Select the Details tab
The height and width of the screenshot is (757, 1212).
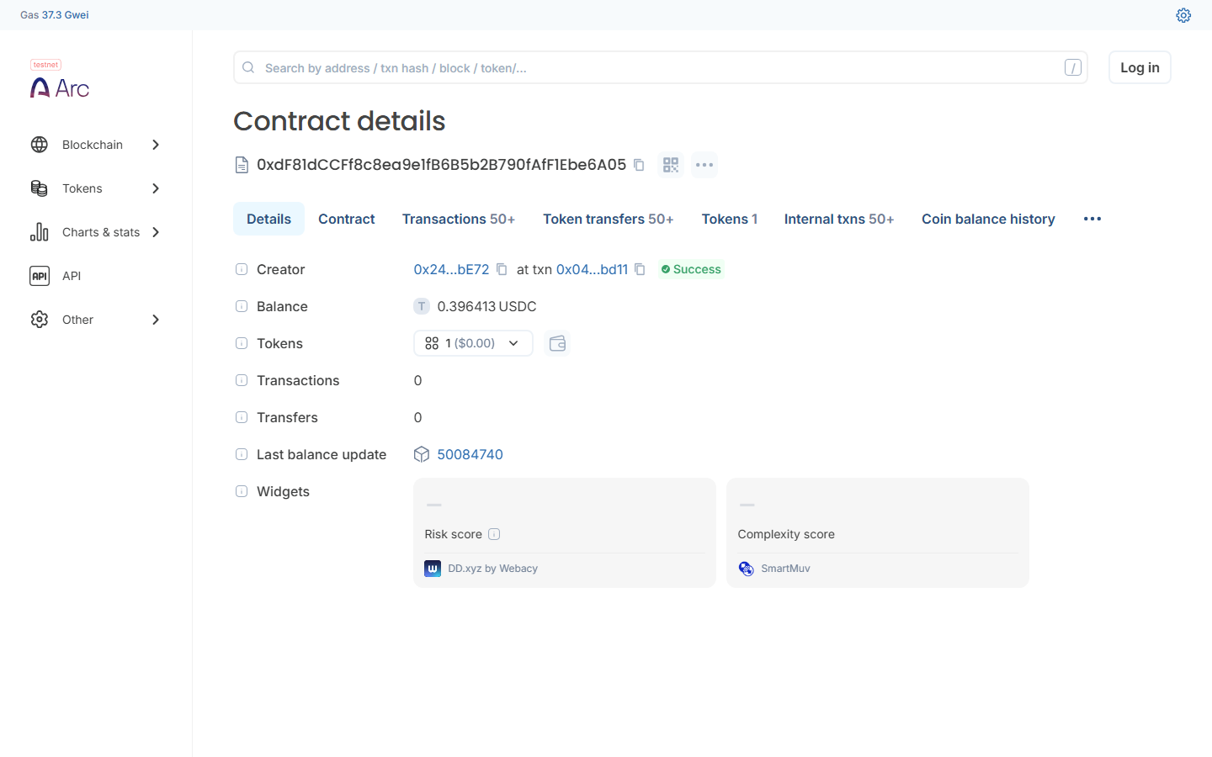268,219
